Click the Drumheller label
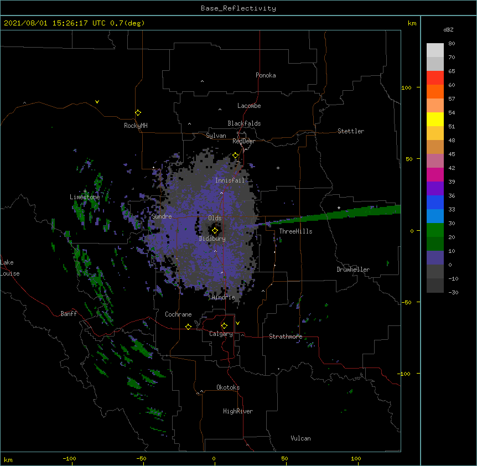 coord(353,270)
